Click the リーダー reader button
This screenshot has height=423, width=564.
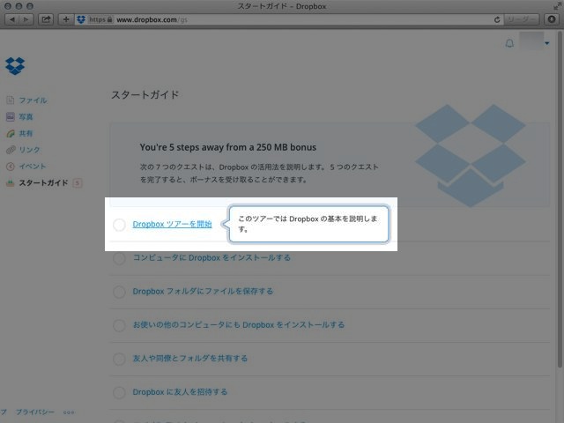coord(521,19)
